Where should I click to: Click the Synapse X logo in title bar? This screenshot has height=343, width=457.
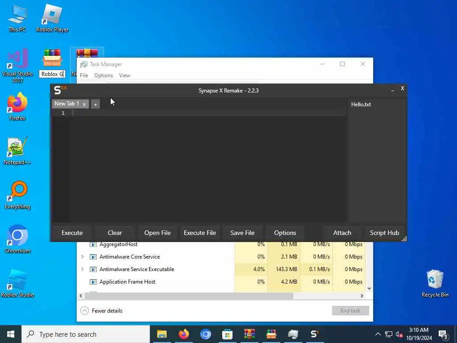coord(60,90)
